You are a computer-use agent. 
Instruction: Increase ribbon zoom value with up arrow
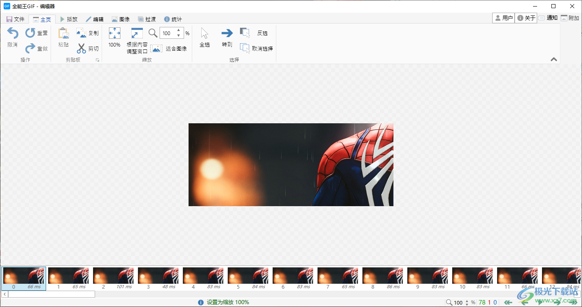click(x=179, y=31)
